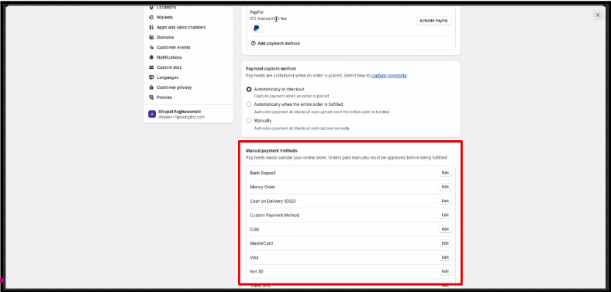Image resolution: width=611 pixels, height=292 pixels.
Task: Click the Domains icon
Action: point(151,37)
